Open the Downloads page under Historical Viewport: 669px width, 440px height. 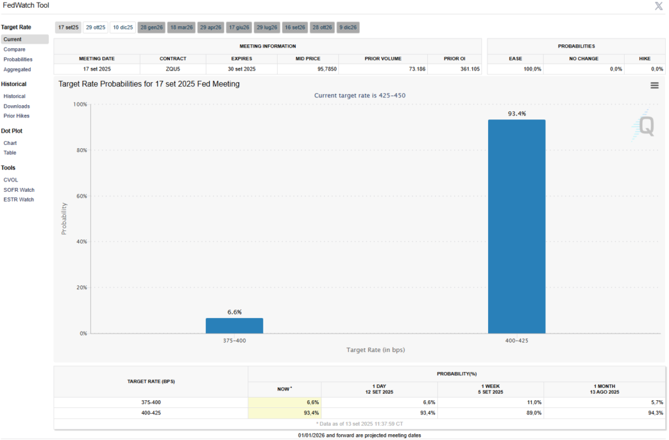click(x=16, y=106)
